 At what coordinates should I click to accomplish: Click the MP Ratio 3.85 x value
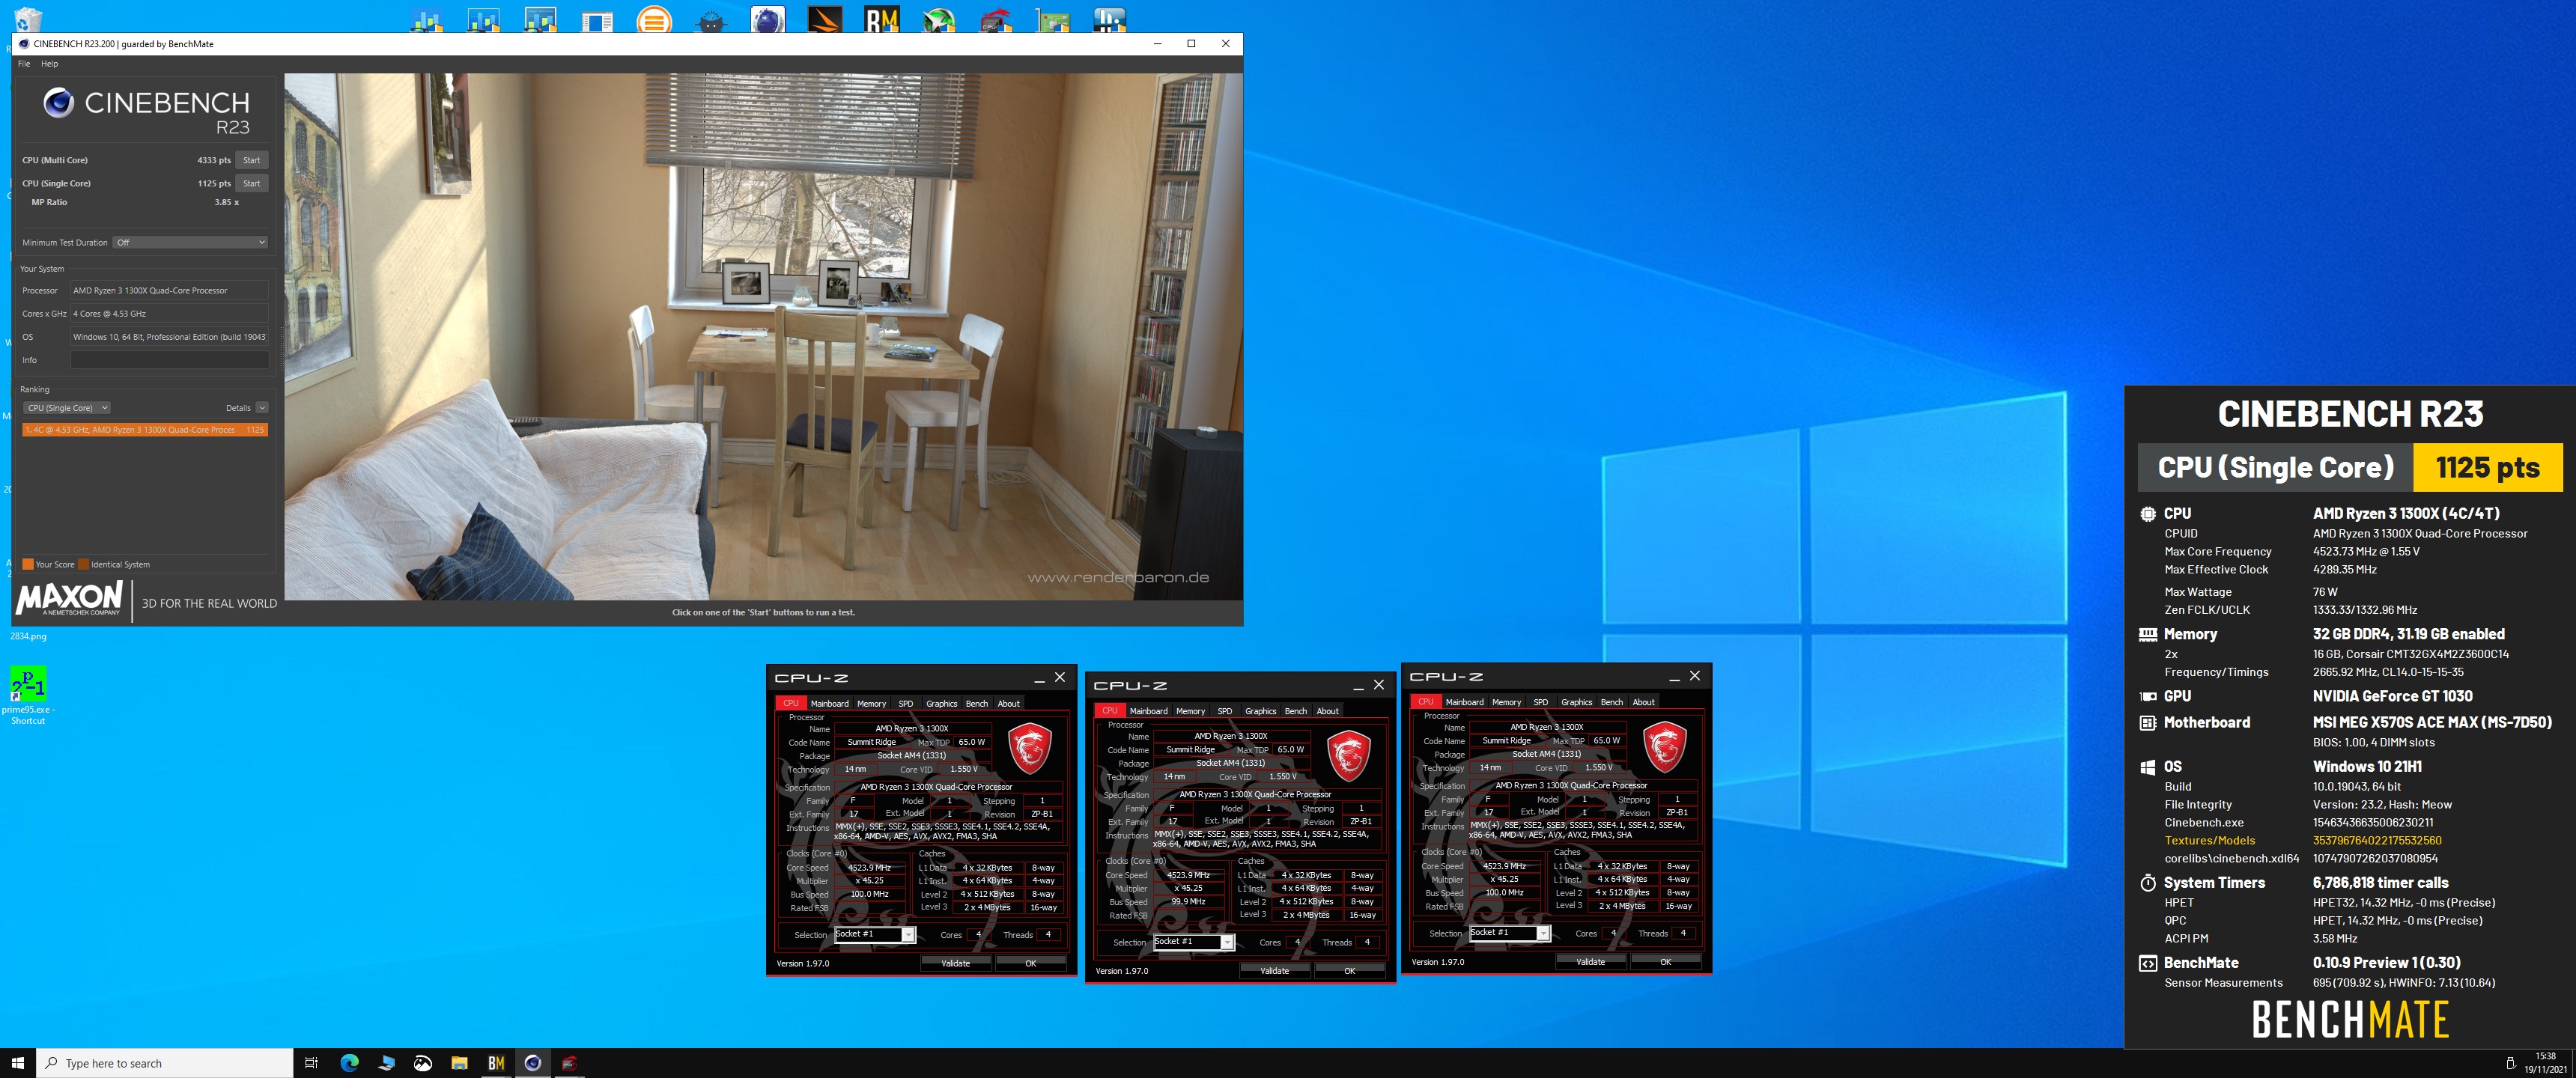pos(226,202)
